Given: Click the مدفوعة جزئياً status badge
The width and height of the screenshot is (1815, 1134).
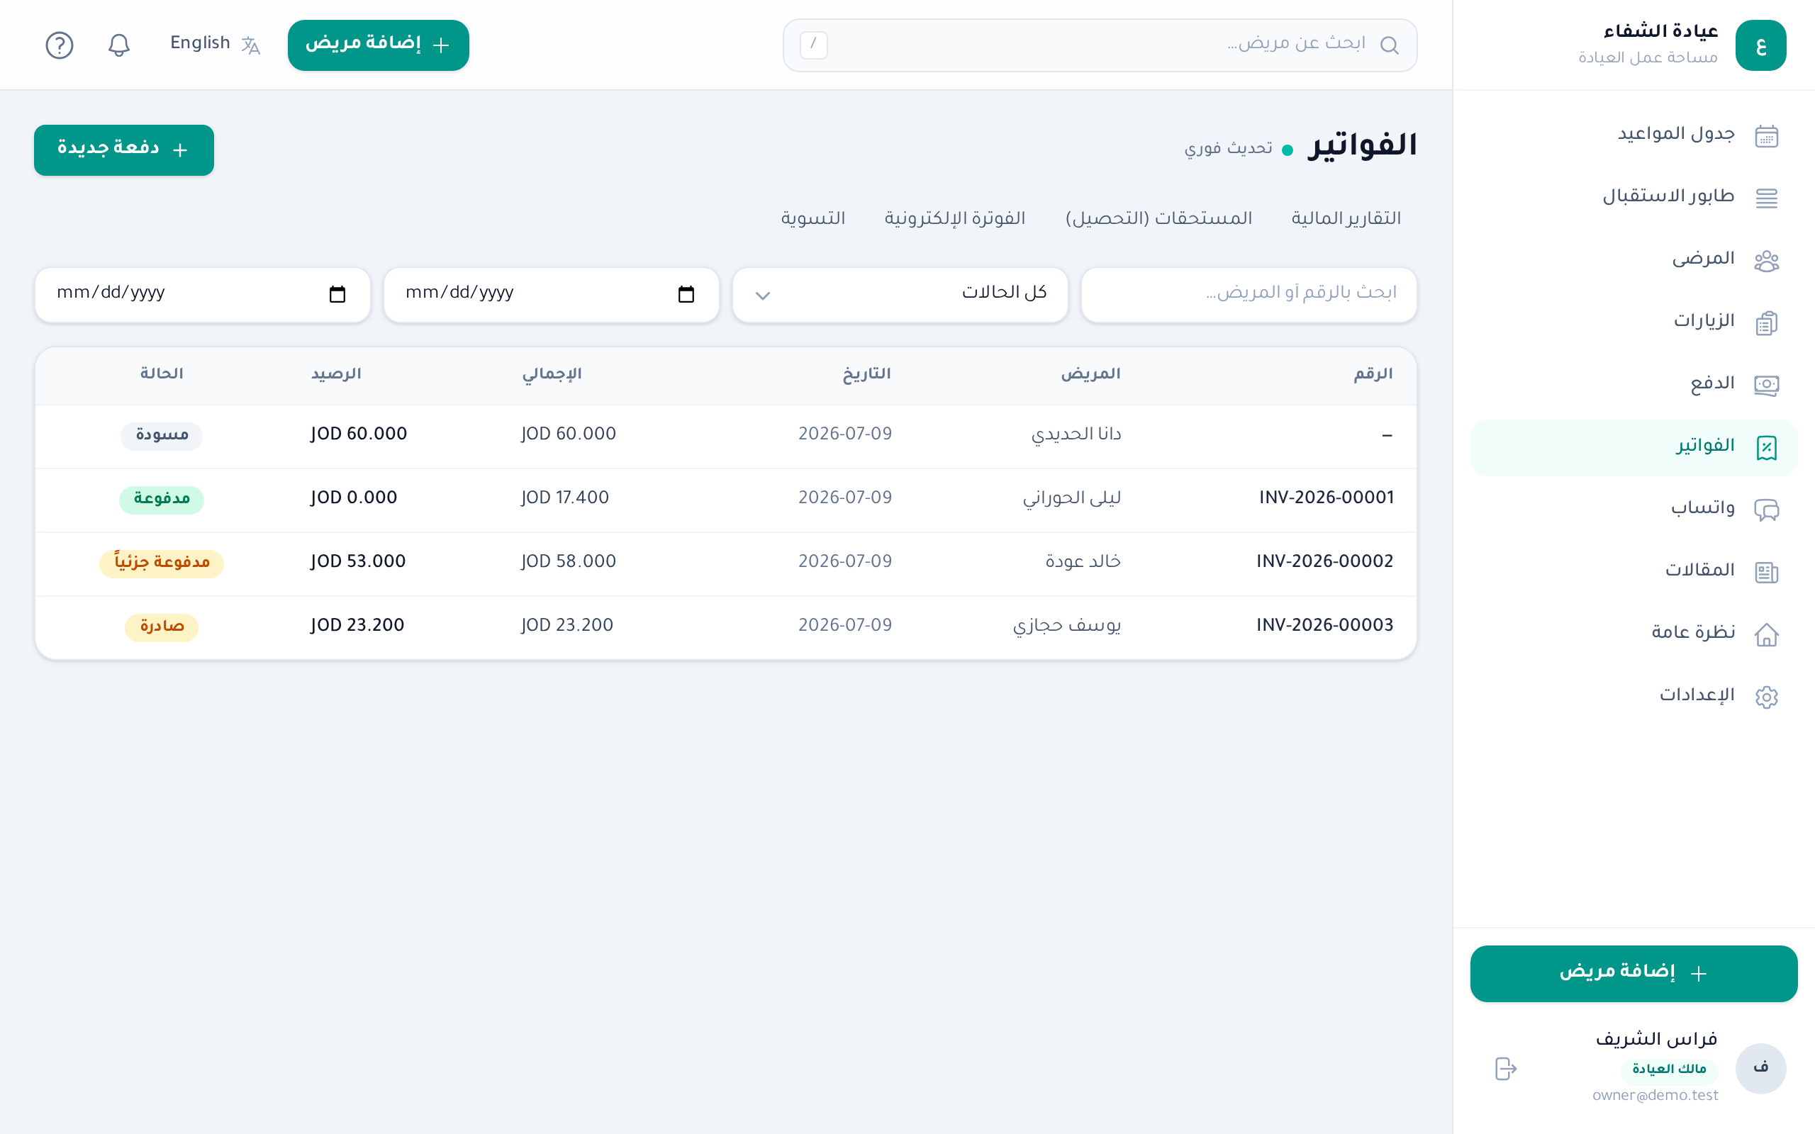Looking at the screenshot, I should coord(161,563).
